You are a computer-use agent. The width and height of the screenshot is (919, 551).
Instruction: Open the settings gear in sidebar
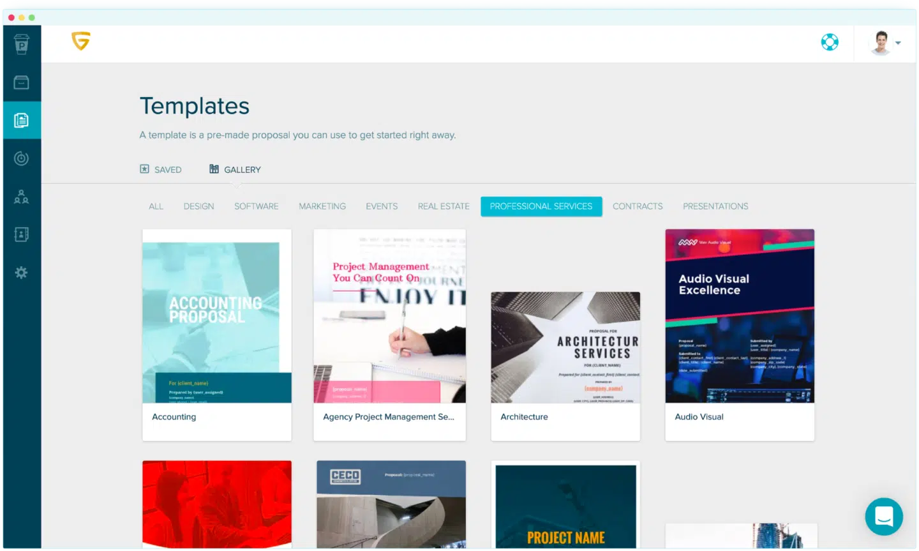pyautogui.click(x=21, y=273)
